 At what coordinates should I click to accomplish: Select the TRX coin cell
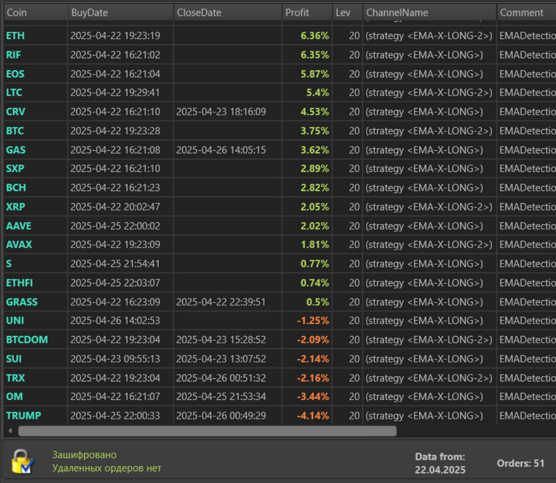tap(36, 378)
